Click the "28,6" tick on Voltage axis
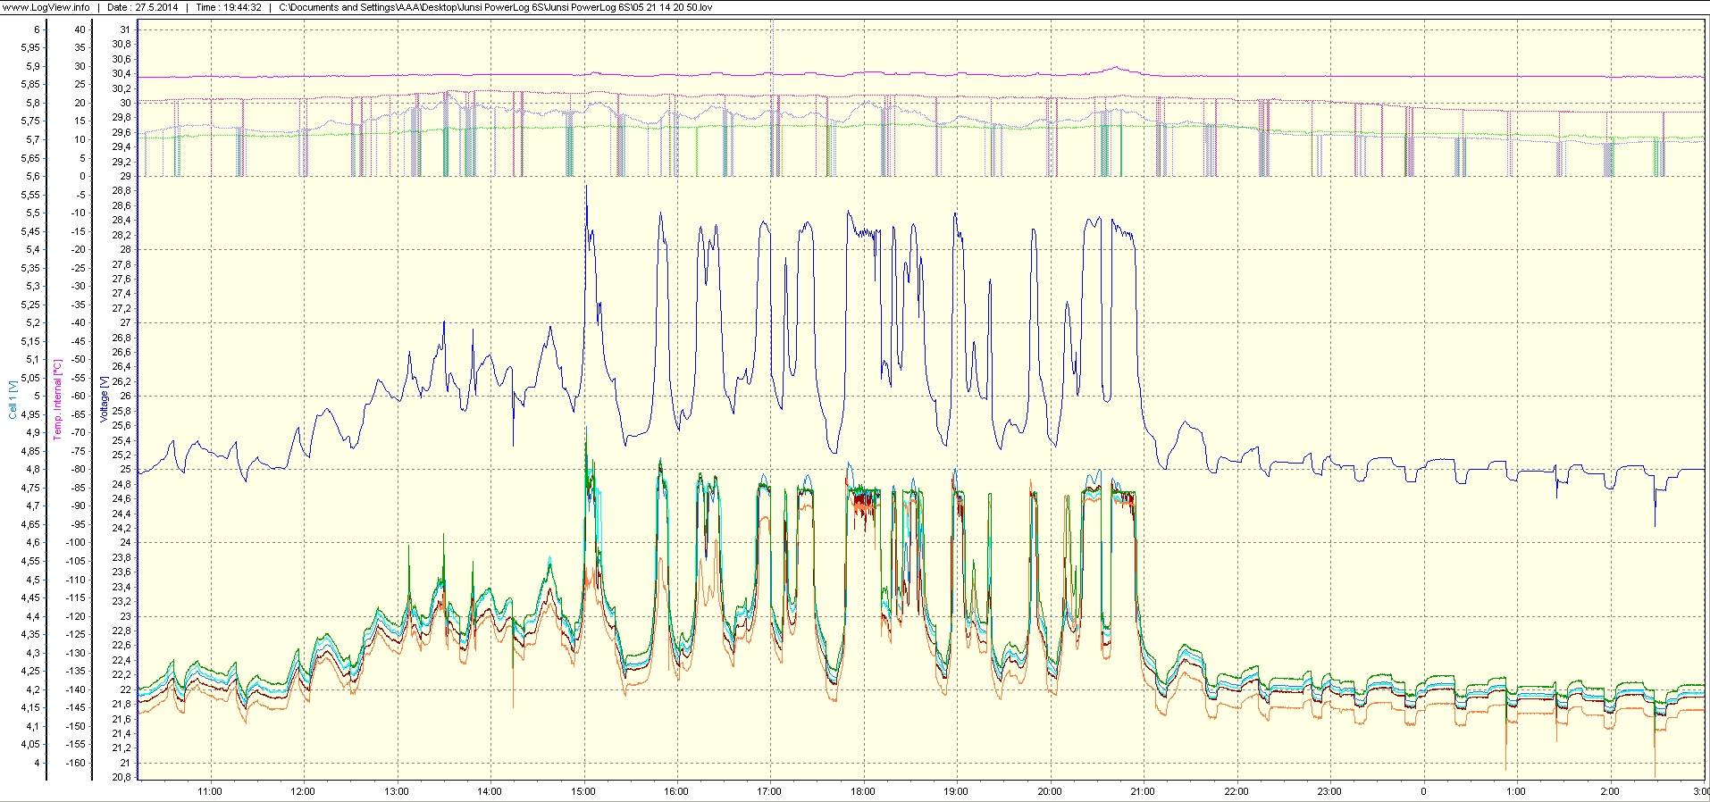This screenshot has width=1710, height=802. click(122, 205)
